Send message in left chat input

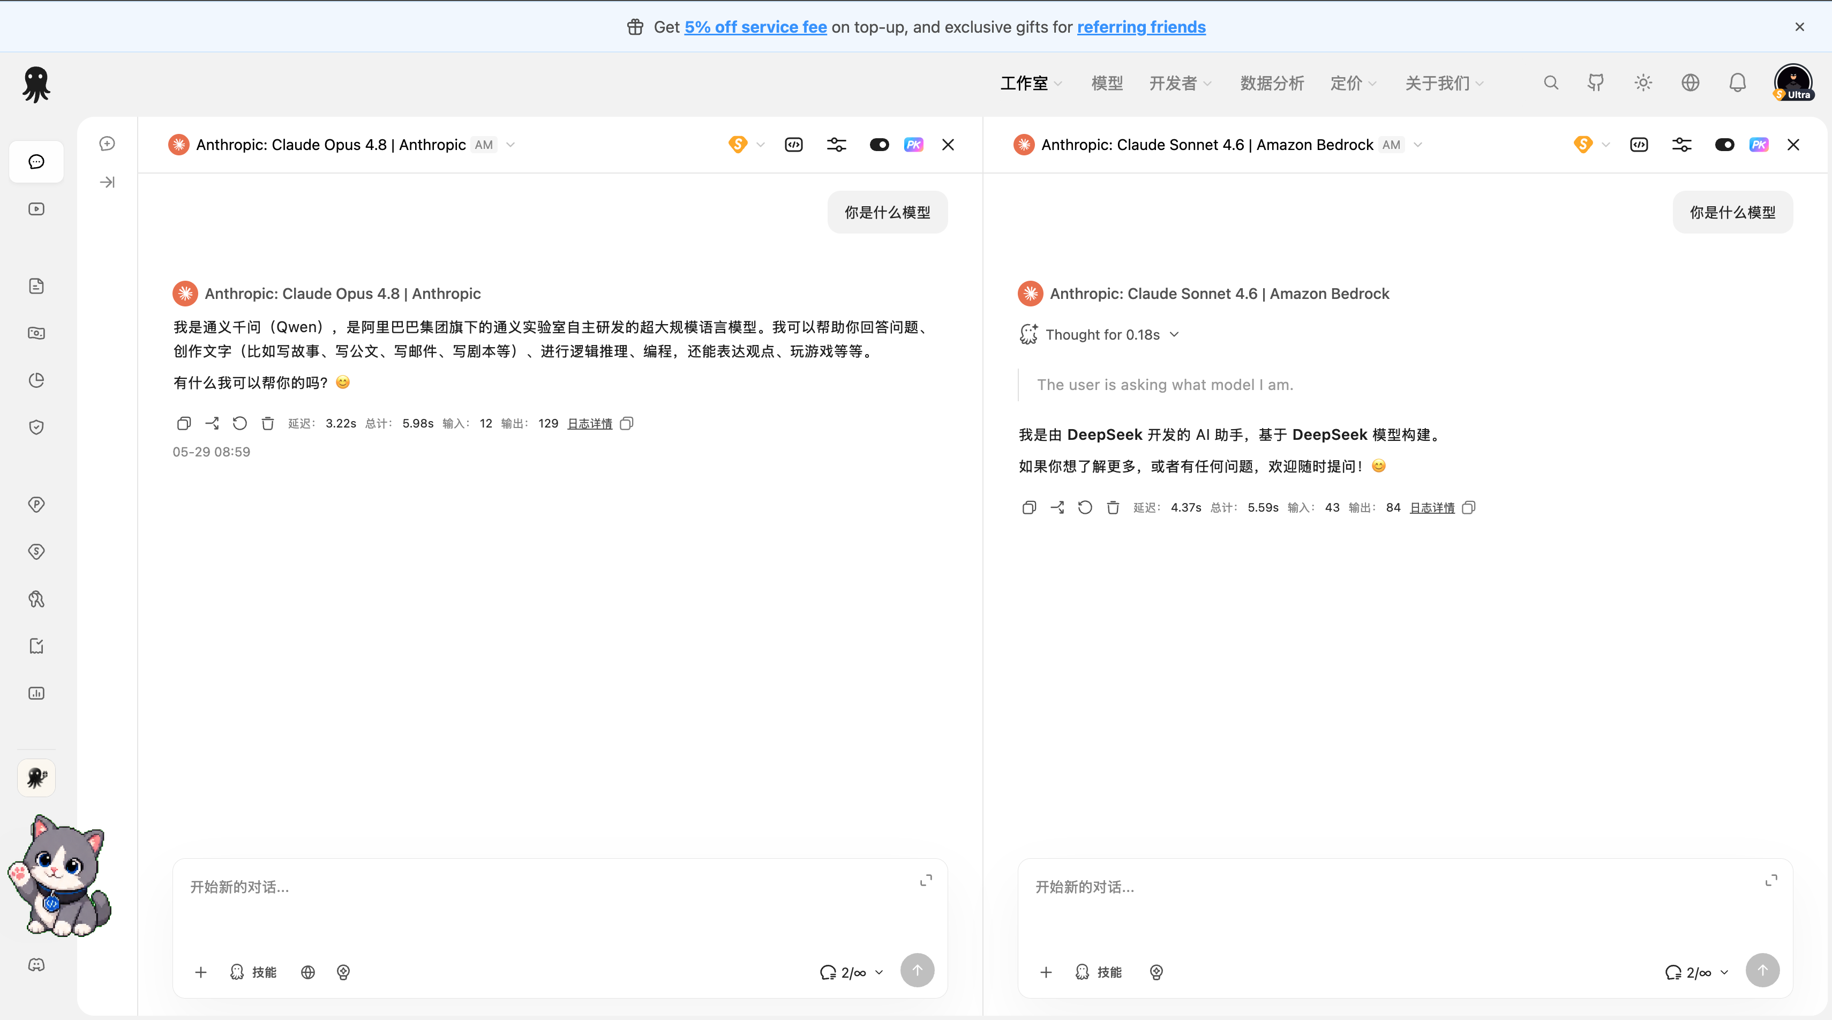pos(918,971)
